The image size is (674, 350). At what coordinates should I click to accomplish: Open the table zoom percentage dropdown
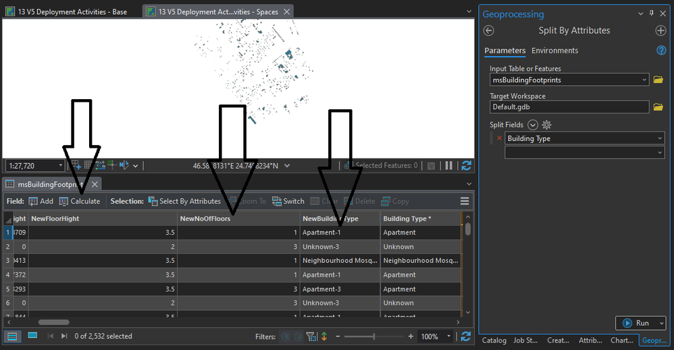(x=448, y=337)
